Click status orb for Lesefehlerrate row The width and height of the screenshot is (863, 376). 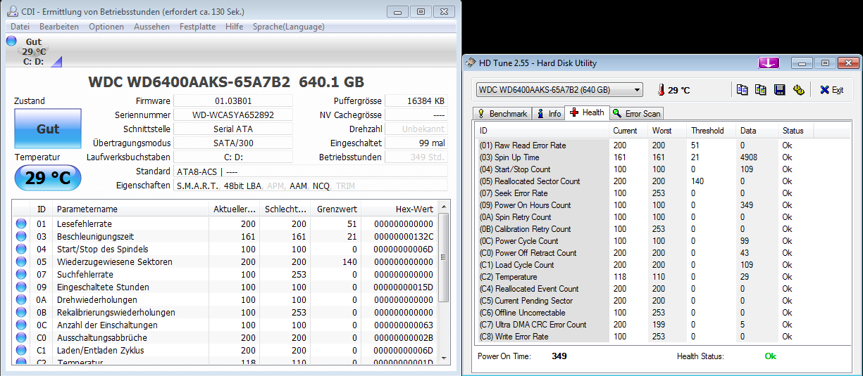point(20,223)
